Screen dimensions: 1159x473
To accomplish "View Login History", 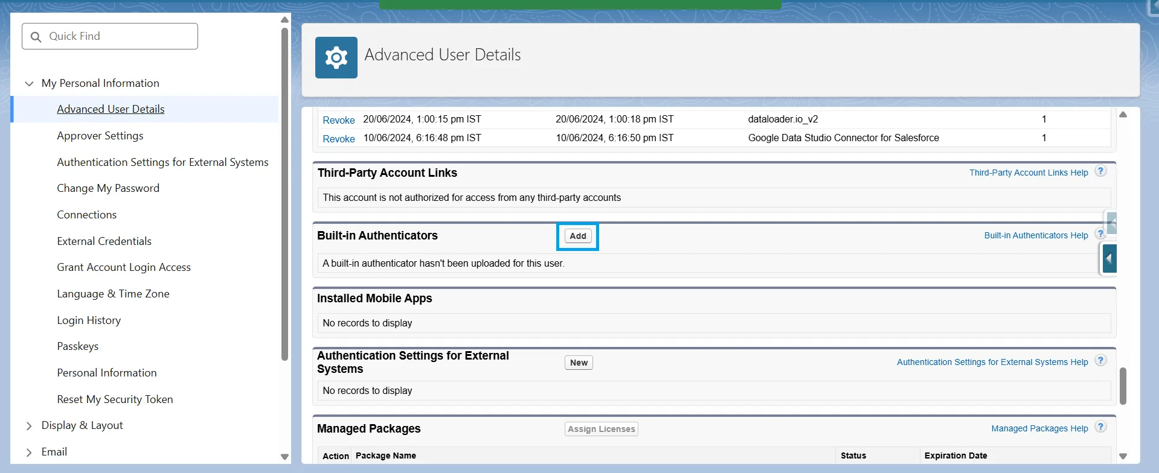I will (89, 320).
